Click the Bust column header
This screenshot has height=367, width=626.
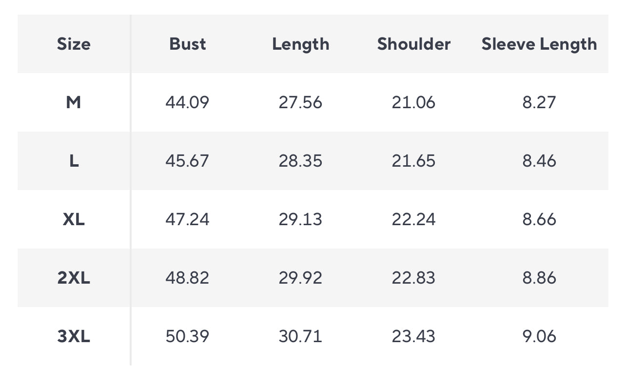pyautogui.click(x=188, y=44)
